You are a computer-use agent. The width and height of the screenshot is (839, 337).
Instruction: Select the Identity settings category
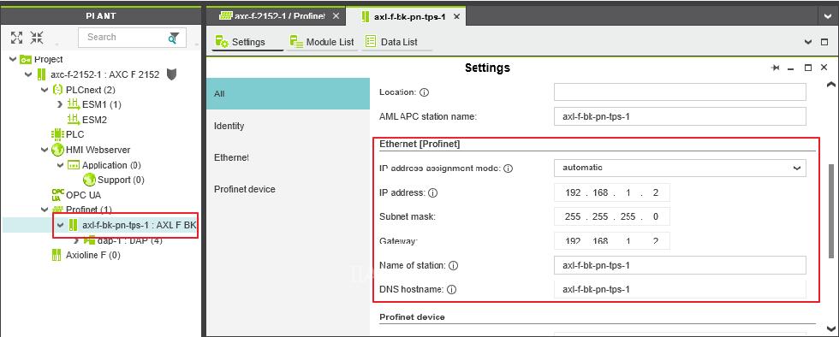(229, 126)
